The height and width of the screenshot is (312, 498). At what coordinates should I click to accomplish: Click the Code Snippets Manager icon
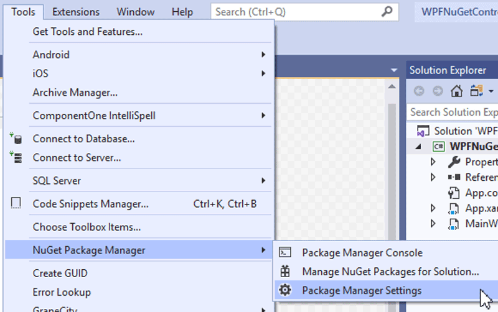tap(16, 204)
